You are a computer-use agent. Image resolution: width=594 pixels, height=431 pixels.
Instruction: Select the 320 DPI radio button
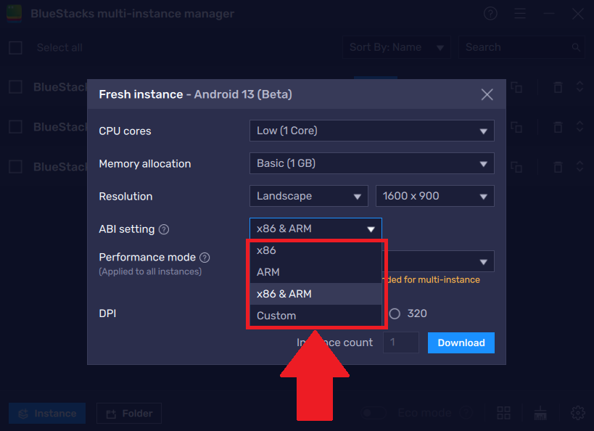click(x=395, y=313)
